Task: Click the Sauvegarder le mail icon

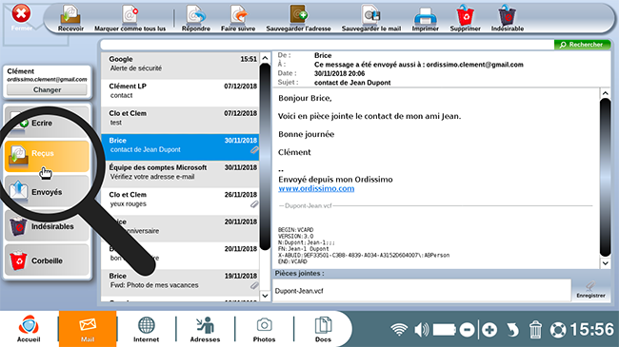Action: click(x=371, y=18)
